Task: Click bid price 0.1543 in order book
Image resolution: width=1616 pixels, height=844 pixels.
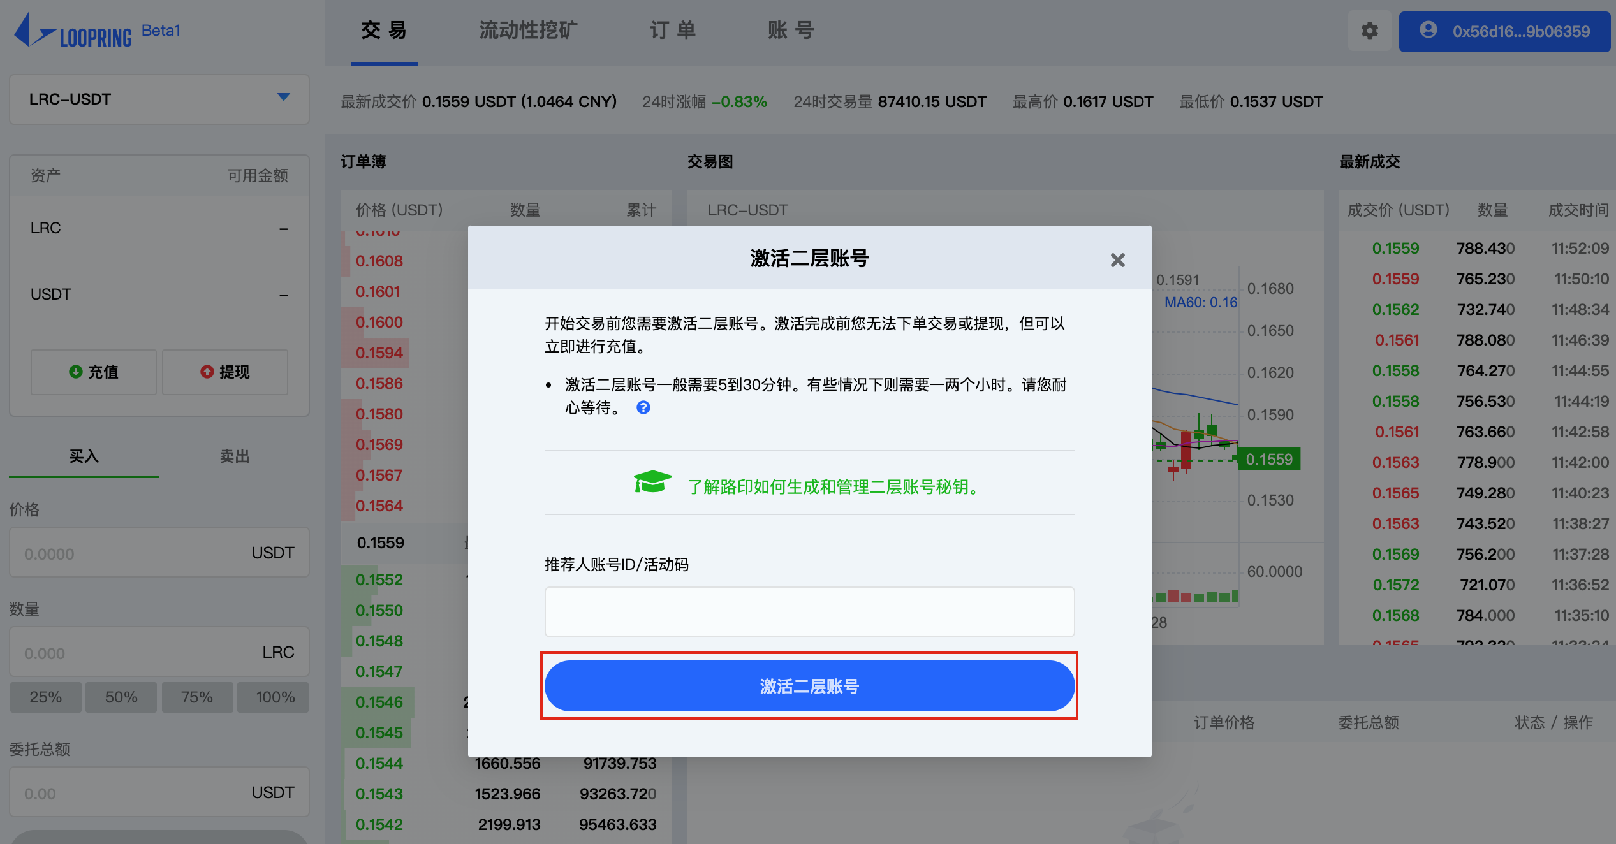Action: (x=379, y=794)
